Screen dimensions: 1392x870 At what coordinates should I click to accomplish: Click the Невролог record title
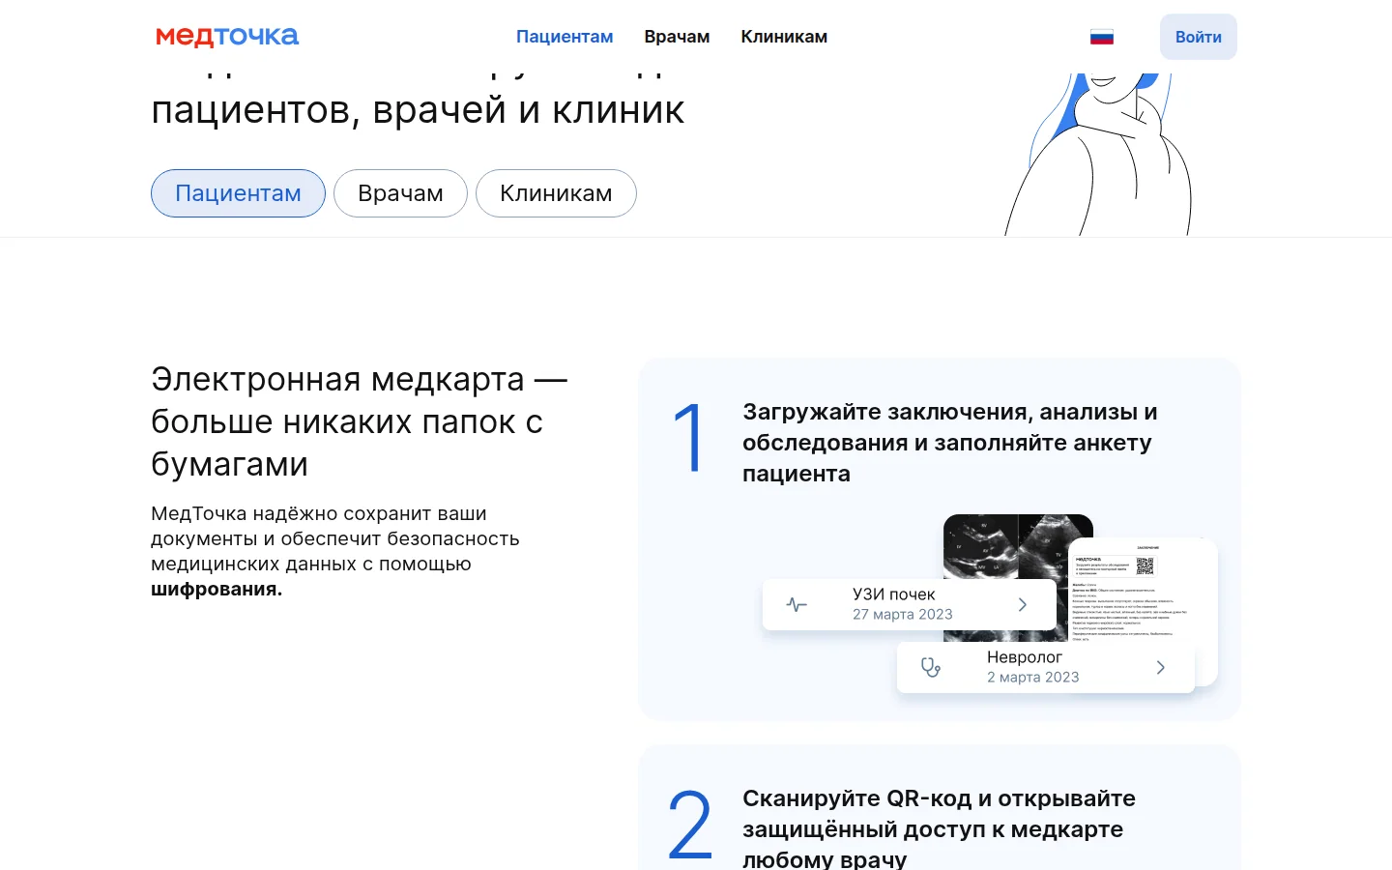click(x=1025, y=657)
